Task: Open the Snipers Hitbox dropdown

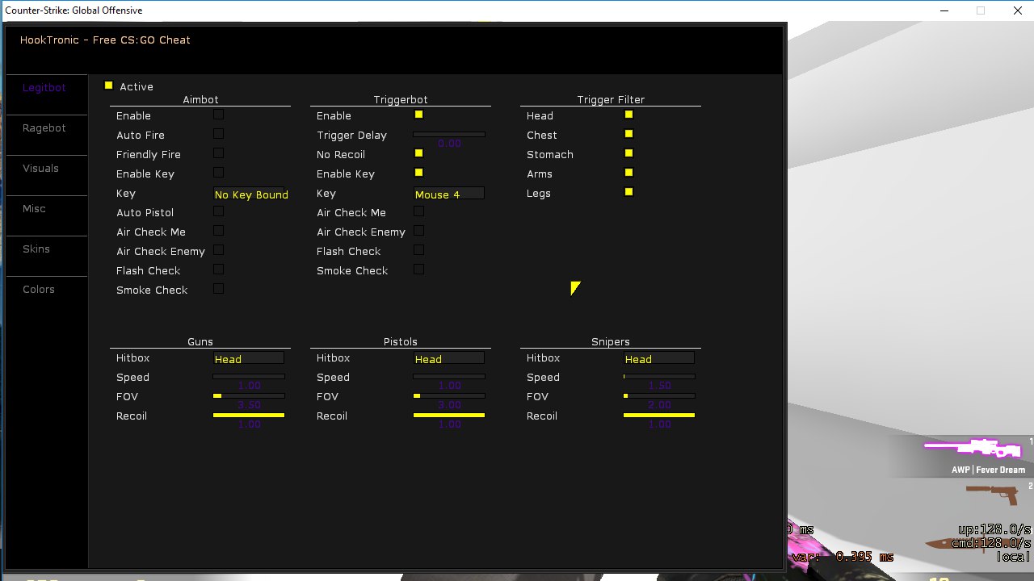Action: coord(659,358)
